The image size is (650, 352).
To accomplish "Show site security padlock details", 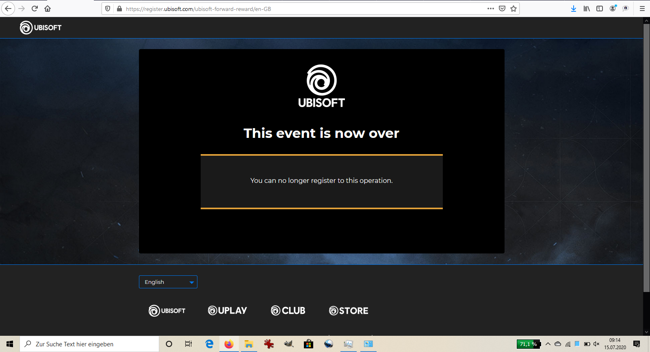I will point(119,9).
